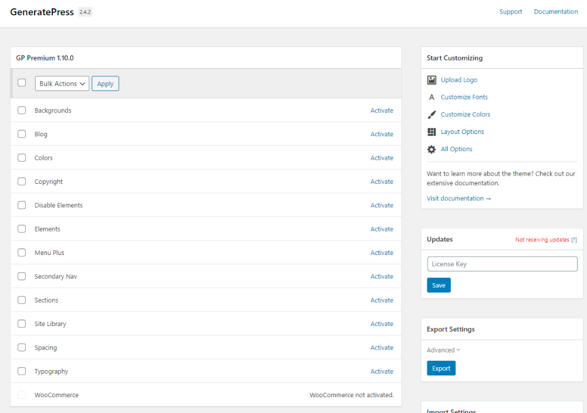This screenshot has width=587, height=413.
Task: Open the Bulk Actions dropdown
Action: click(x=62, y=83)
